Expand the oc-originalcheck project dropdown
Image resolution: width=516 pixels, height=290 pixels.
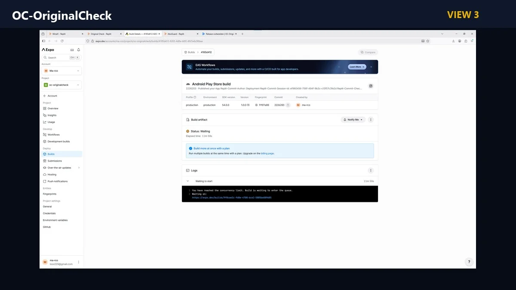pos(61,85)
